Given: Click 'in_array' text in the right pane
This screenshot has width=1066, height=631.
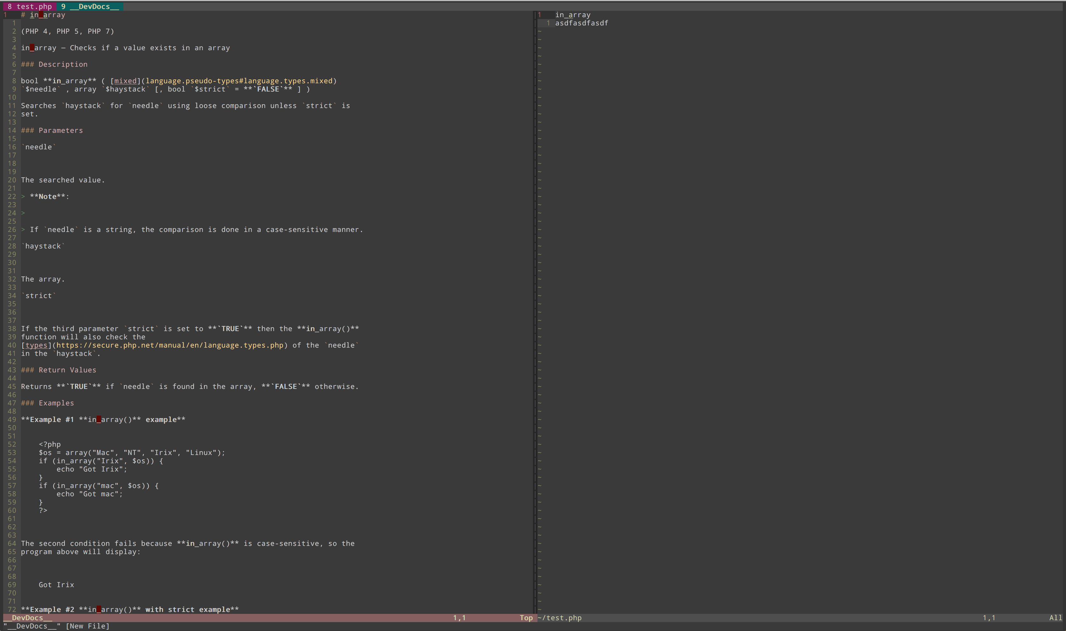Looking at the screenshot, I should (x=572, y=15).
